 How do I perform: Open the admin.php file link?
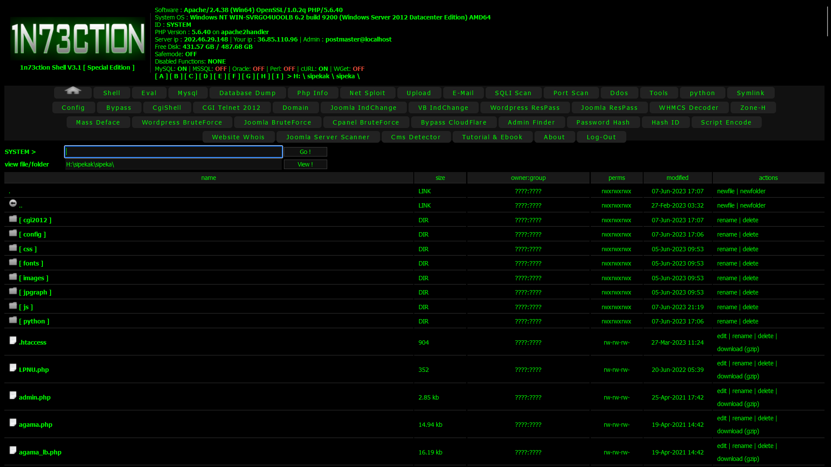(x=35, y=397)
